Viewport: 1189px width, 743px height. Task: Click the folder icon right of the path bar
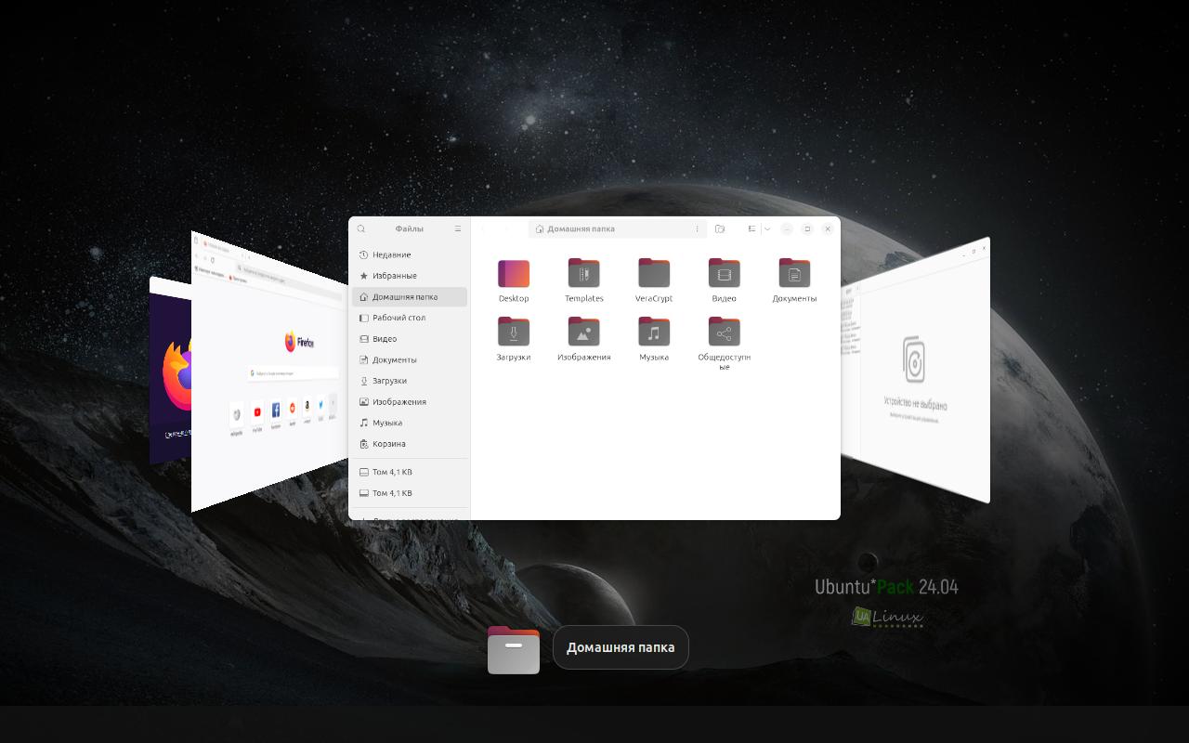click(x=720, y=228)
